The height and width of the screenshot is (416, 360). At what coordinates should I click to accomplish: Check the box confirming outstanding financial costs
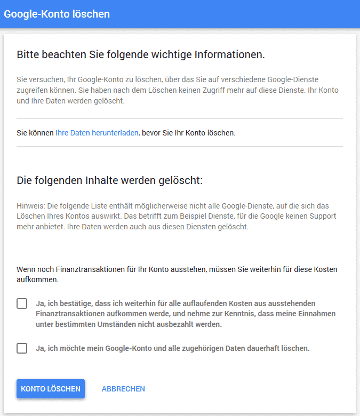tap(22, 303)
